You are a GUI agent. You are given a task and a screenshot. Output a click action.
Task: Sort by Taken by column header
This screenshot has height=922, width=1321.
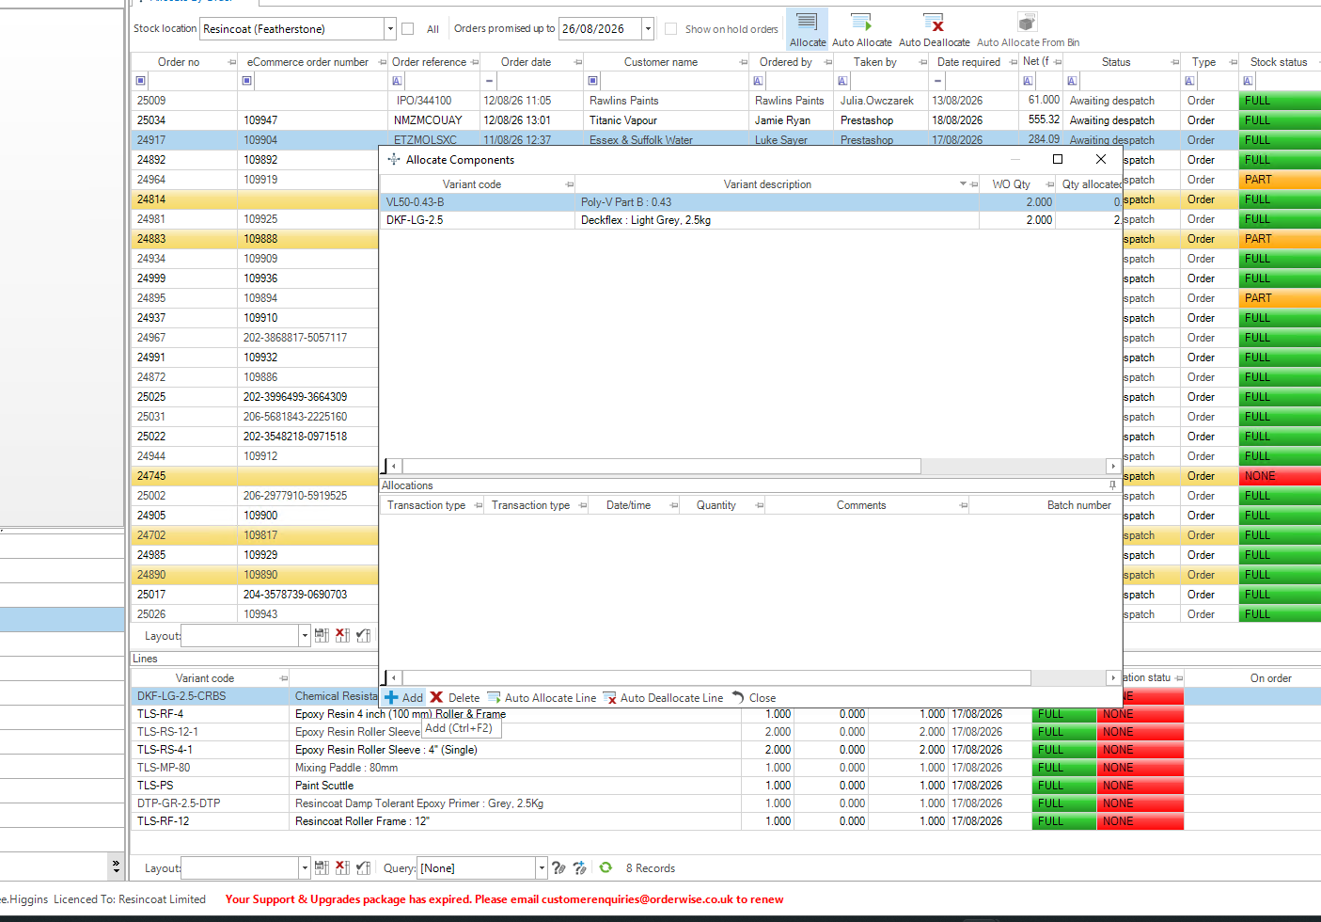pyautogui.click(x=874, y=62)
